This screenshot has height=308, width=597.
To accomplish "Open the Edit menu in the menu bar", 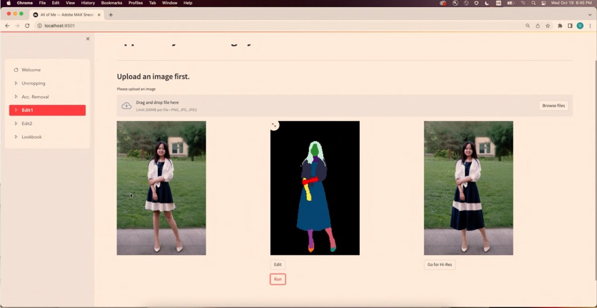I will click(56, 3).
